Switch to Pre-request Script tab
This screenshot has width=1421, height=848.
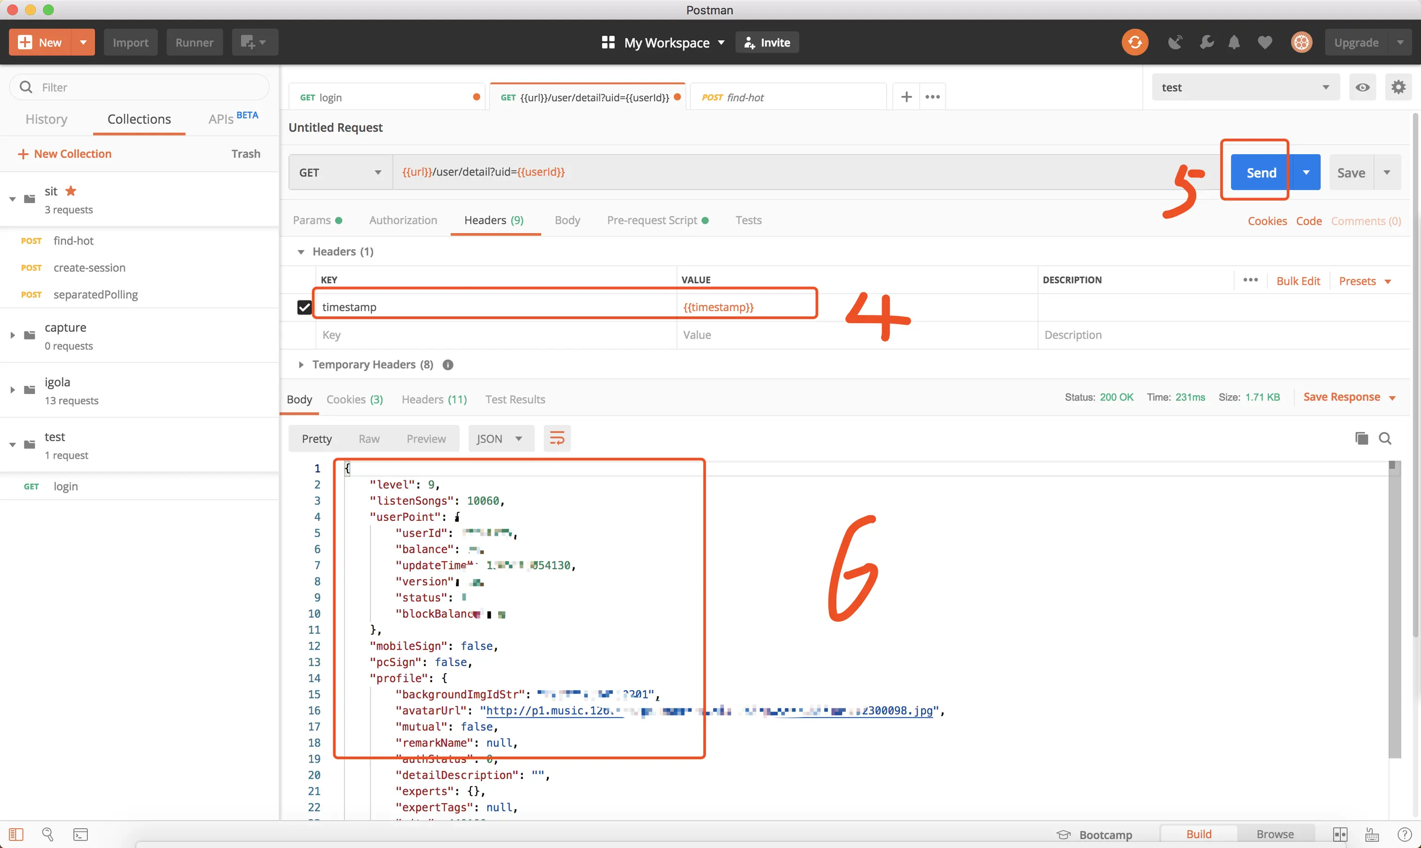[652, 220]
